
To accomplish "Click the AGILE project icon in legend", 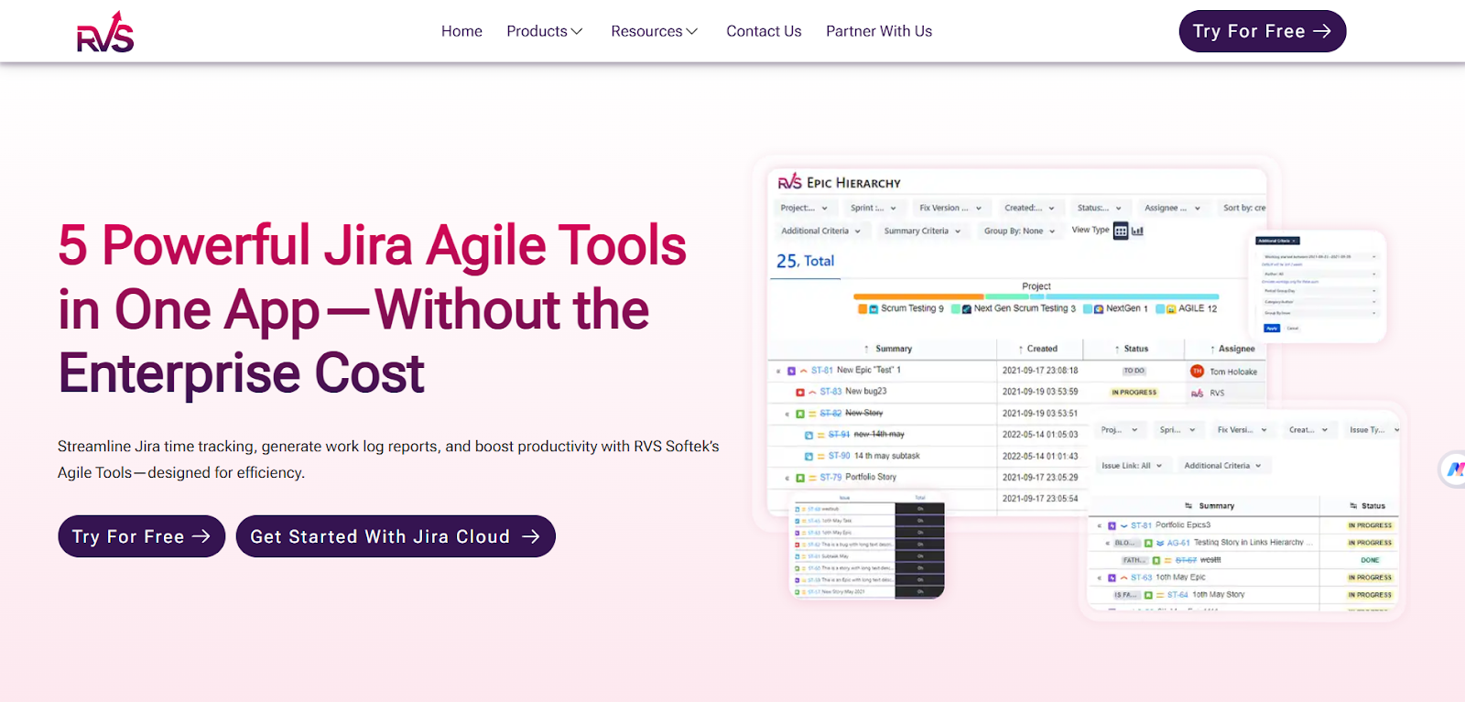I will tap(1171, 309).
